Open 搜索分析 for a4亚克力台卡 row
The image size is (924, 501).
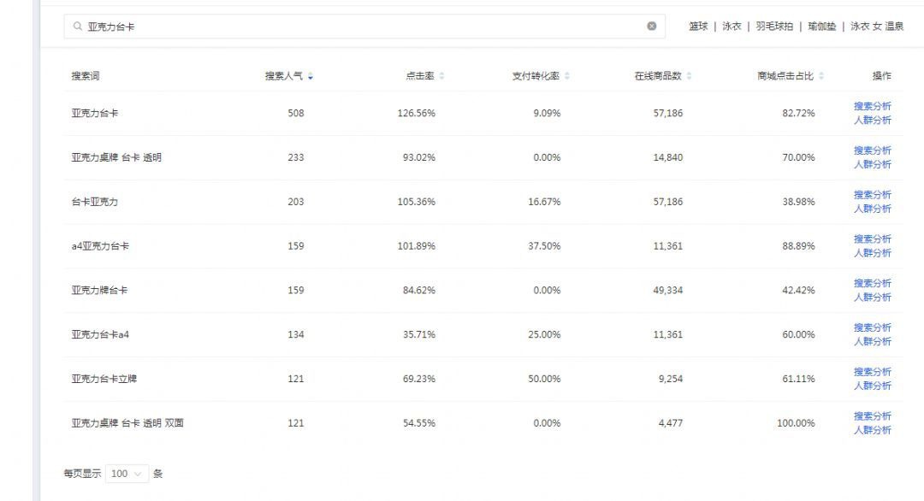click(x=872, y=239)
